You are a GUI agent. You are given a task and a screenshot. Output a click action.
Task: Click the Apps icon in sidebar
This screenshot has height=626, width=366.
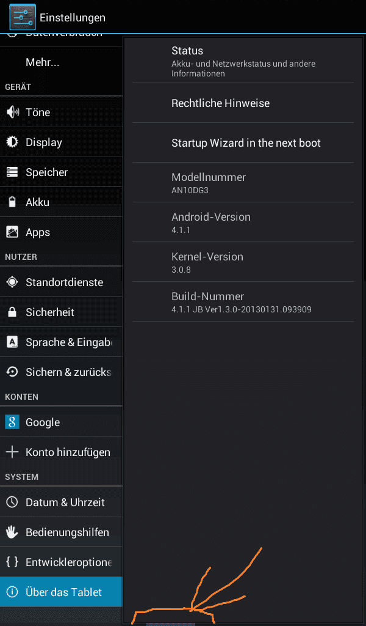[x=13, y=232]
